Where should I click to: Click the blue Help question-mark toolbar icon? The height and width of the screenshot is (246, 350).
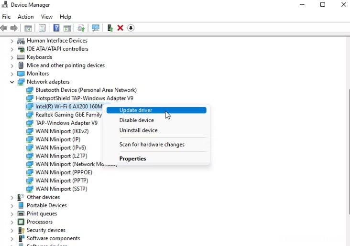[x=56, y=28]
